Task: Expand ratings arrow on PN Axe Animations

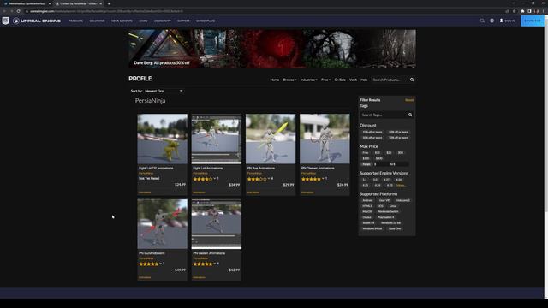Action: 269,179
